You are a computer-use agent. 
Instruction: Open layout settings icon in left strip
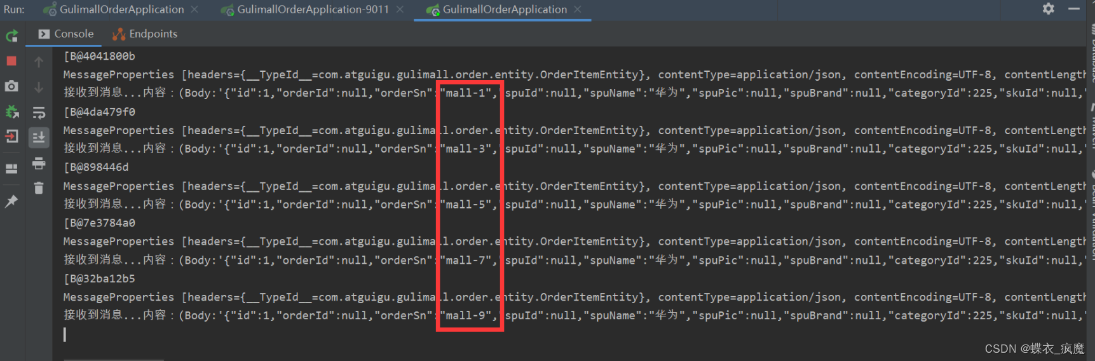(x=11, y=169)
